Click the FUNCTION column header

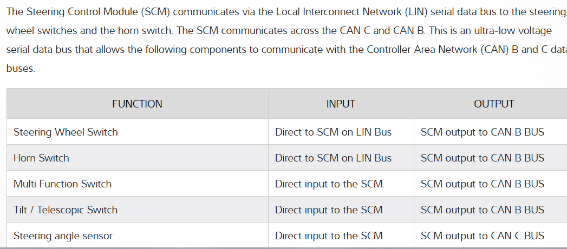tap(137, 104)
